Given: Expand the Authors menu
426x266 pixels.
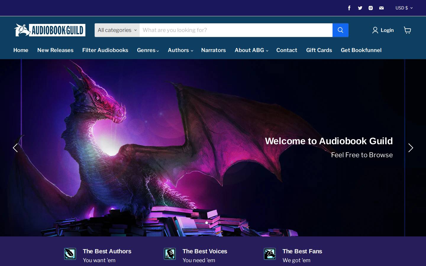Looking at the screenshot, I should coord(180,50).
